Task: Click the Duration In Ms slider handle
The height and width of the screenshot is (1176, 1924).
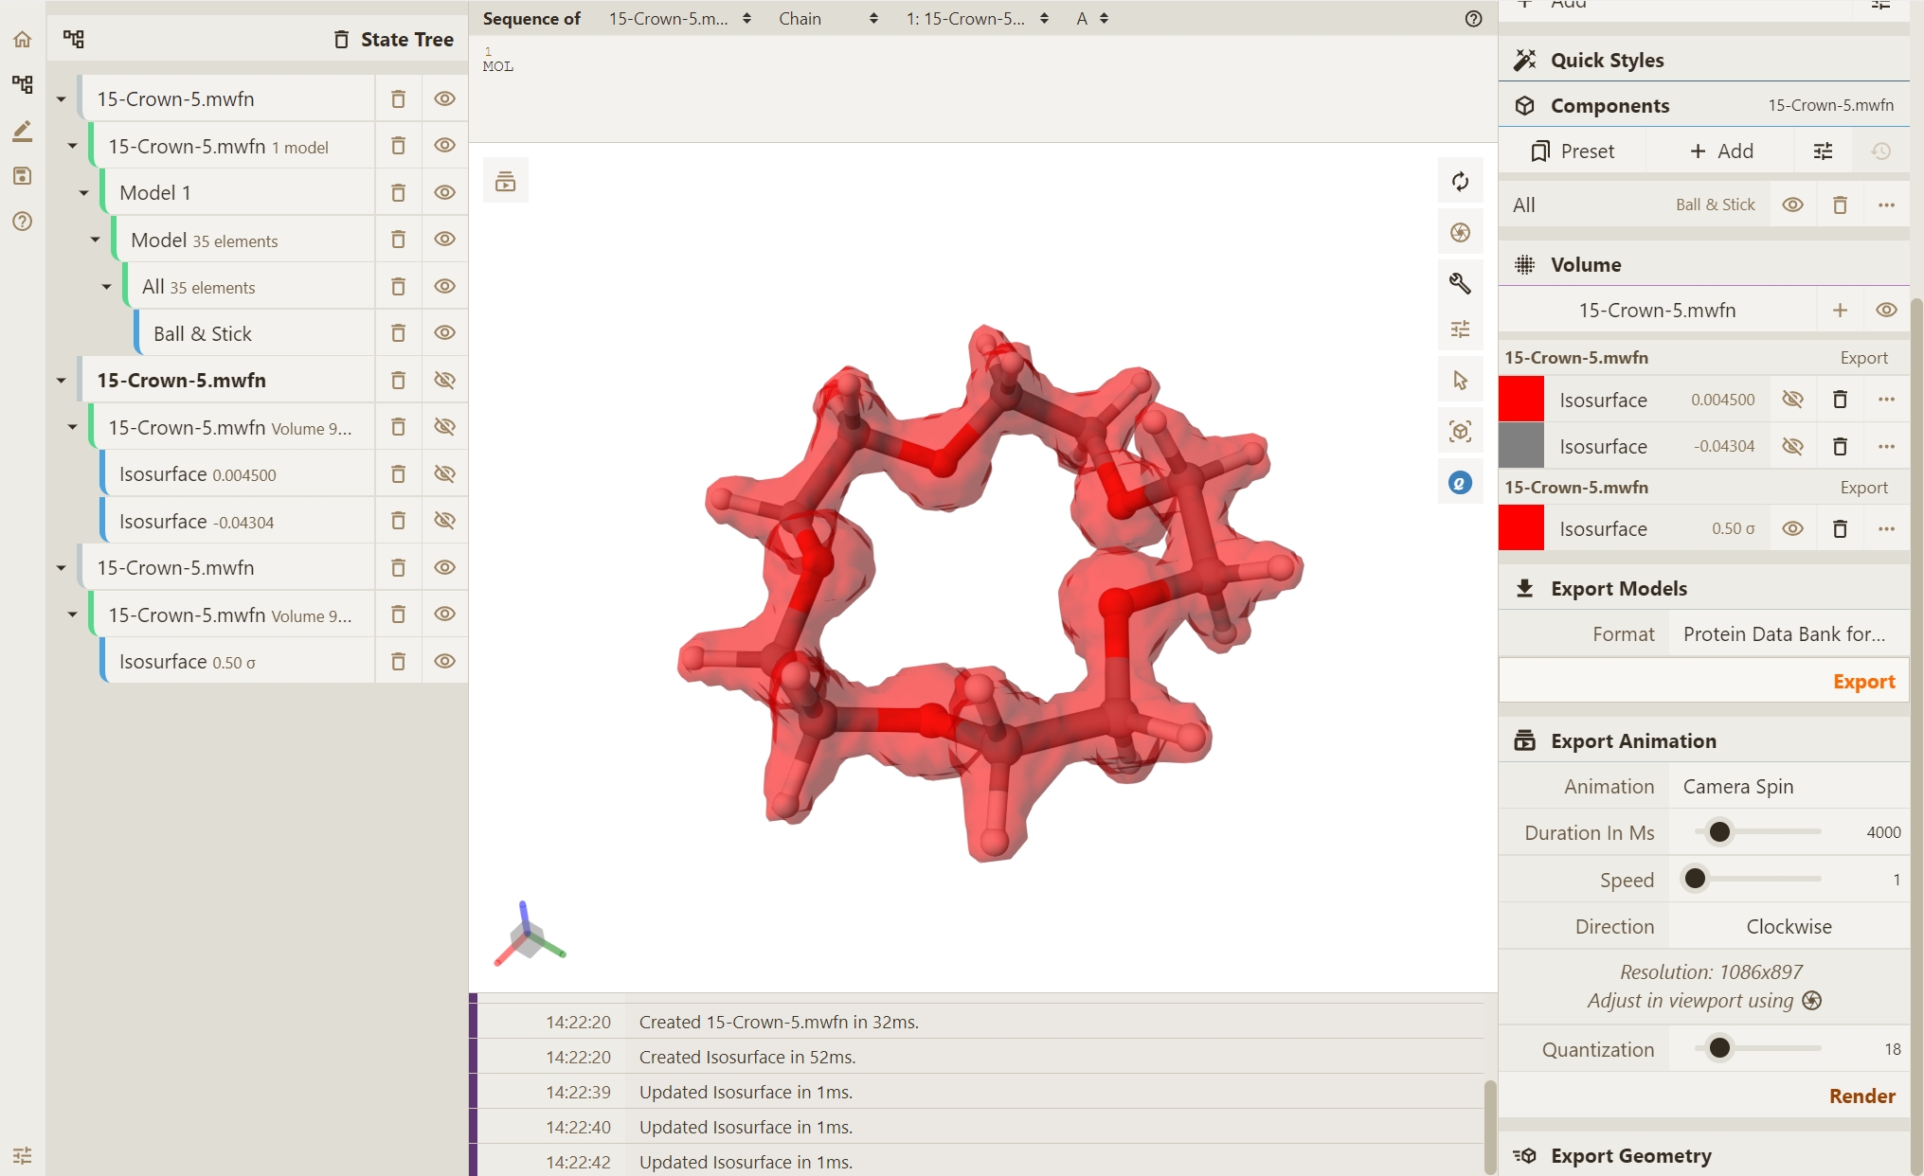Action: pos(1719,832)
